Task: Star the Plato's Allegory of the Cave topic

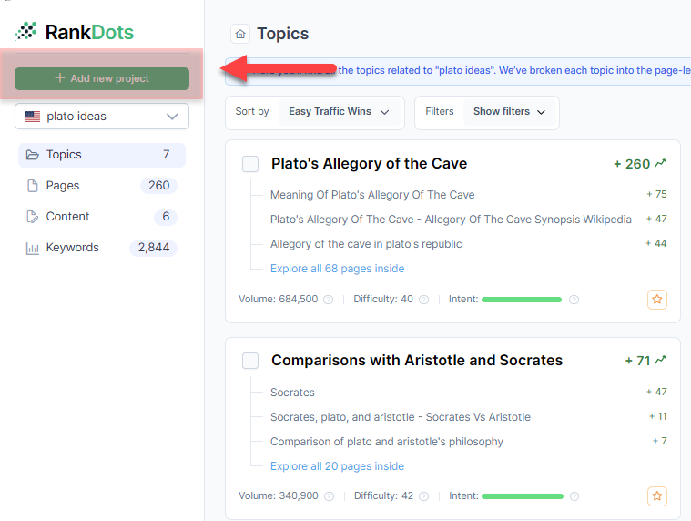Action: click(657, 299)
